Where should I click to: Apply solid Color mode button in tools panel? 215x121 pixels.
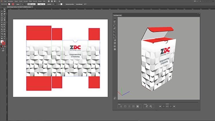[x=1, y=47]
